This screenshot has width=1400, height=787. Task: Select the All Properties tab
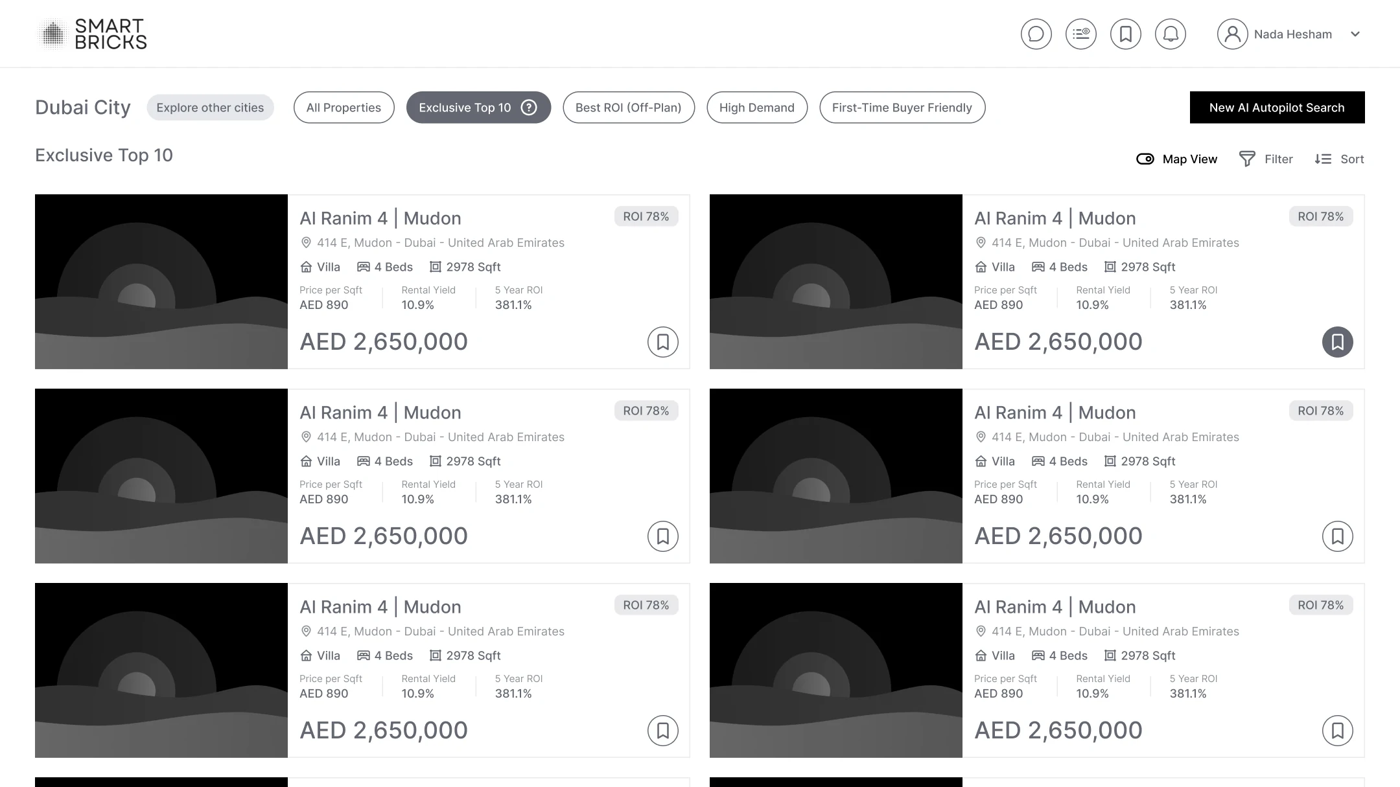point(344,108)
